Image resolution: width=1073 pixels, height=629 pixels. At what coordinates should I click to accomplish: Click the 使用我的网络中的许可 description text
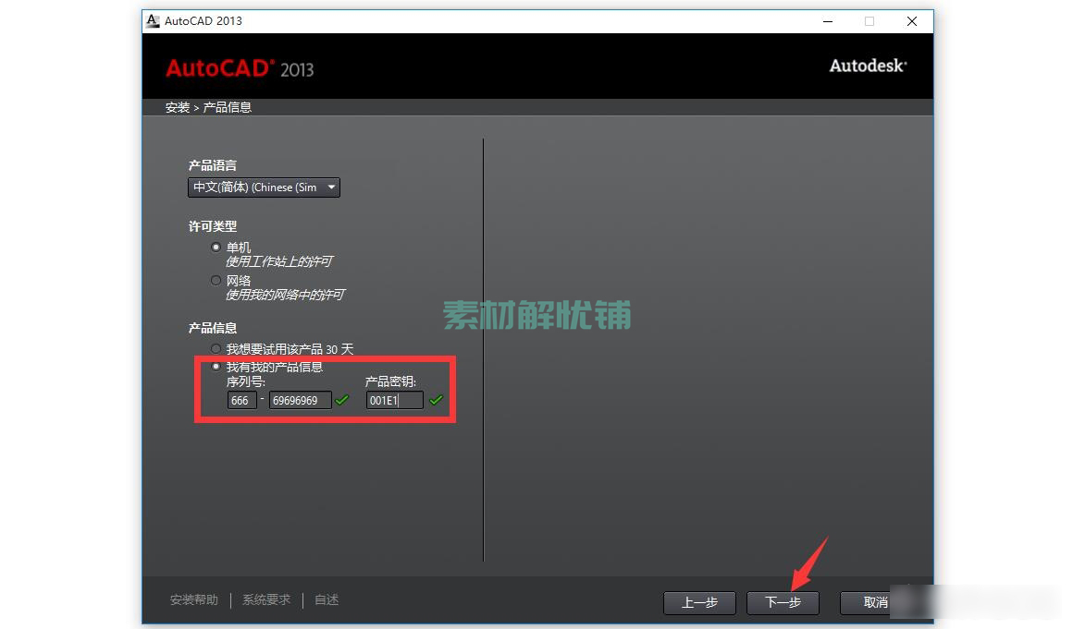point(285,295)
